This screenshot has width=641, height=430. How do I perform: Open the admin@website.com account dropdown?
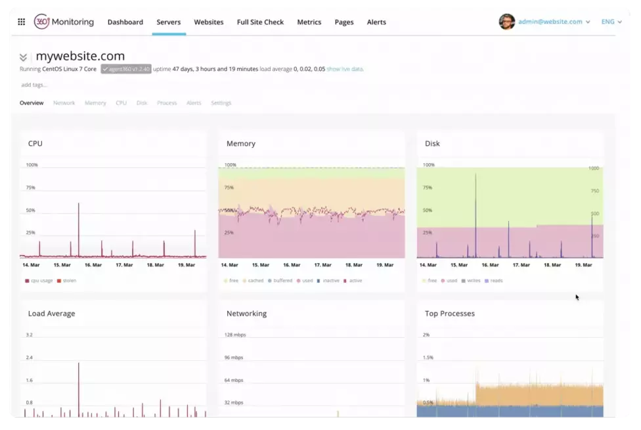(x=554, y=22)
